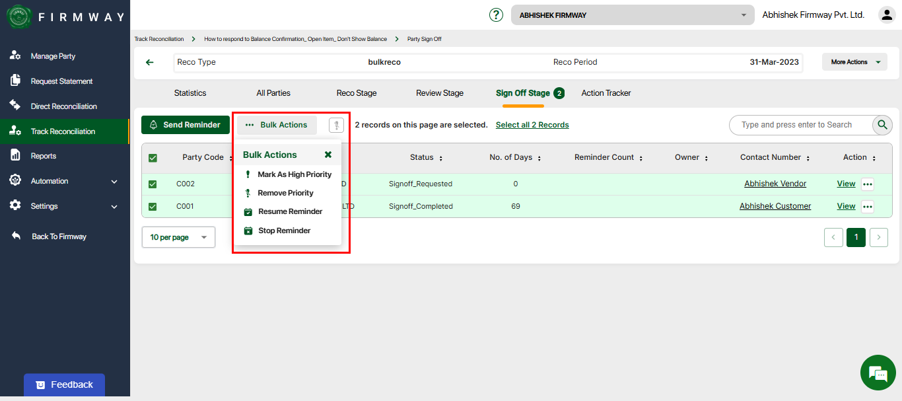
Task: Switch to the Review Stage tab
Action: coord(439,93)
